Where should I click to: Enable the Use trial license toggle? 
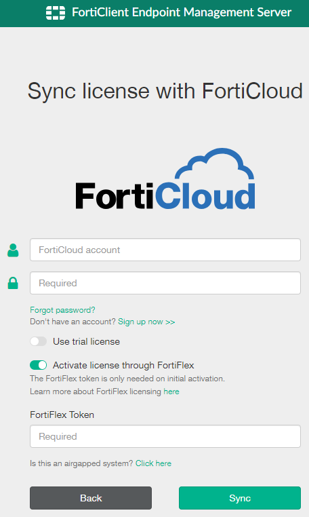pyautogui.click(x=38, y=341)
